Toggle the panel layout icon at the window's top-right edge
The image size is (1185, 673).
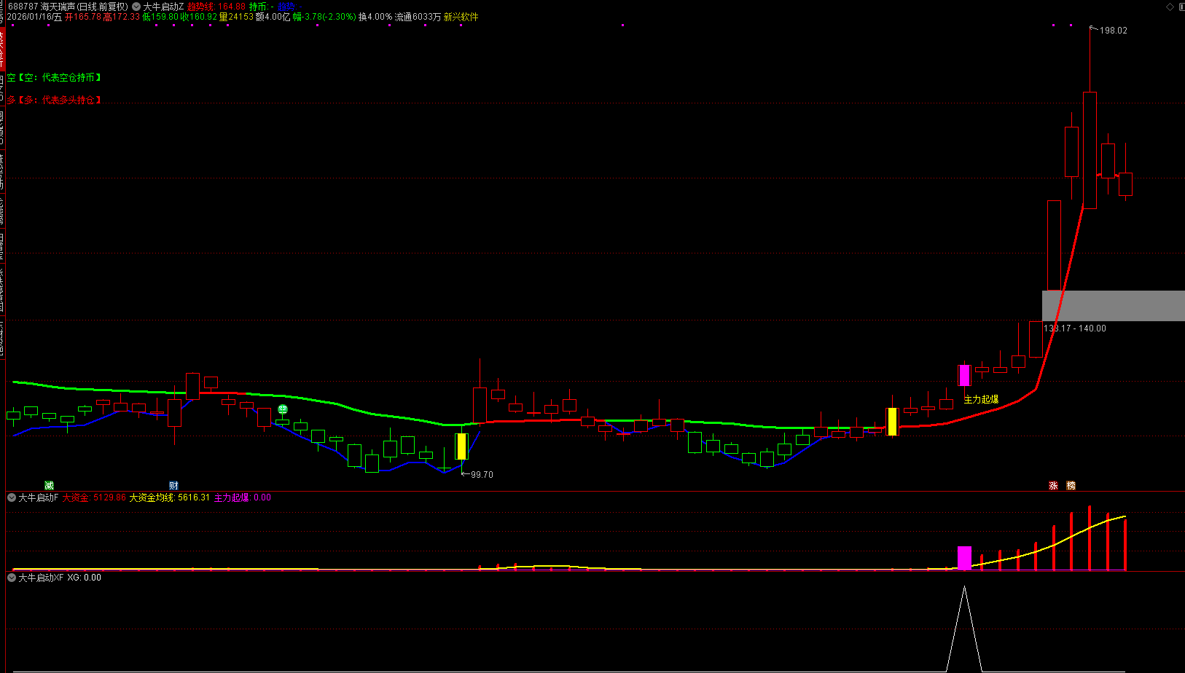(1181, 7)
